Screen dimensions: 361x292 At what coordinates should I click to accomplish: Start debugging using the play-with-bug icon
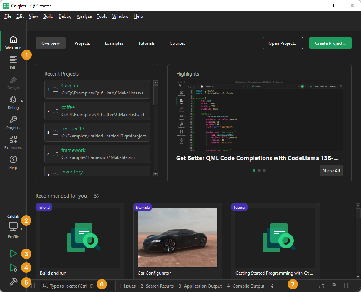tap(13, 268)
